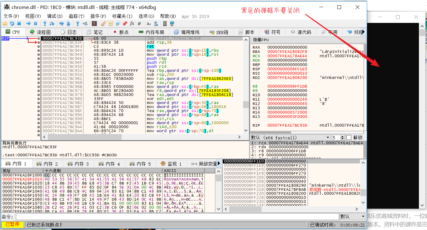The width and height of the screenshot is (427, 230).
Task: Click the Trace Into icon
Action: (61, 24)
